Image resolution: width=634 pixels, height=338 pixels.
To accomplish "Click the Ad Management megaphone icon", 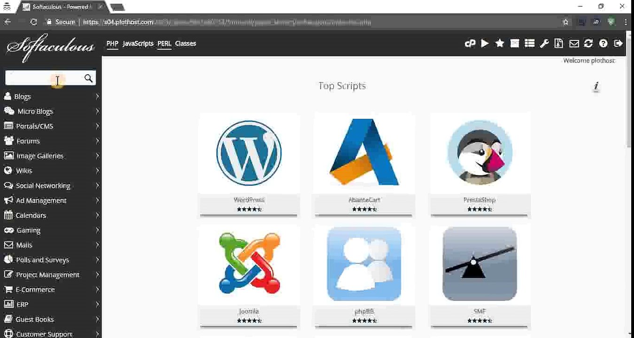I will click(8, 200).
